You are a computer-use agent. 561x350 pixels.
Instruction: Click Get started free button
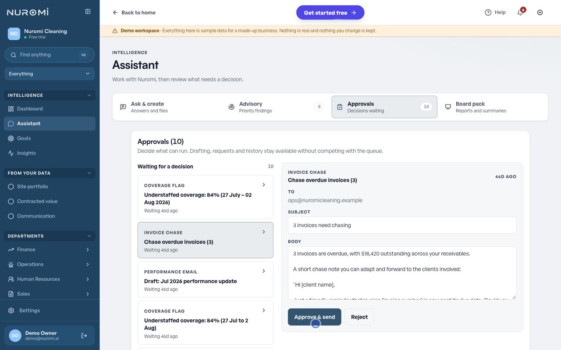point(330,13)
